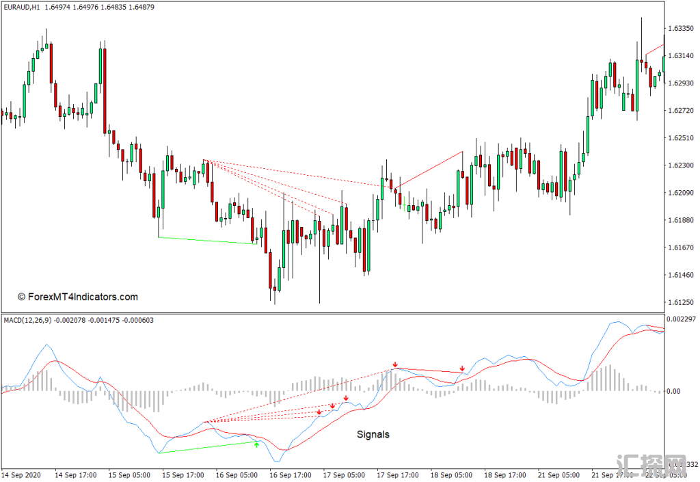The width and height of the screenshot is (700, 482).
Task: Click the 15 Sep 17:00 time label
Action: tap(183, 475)
